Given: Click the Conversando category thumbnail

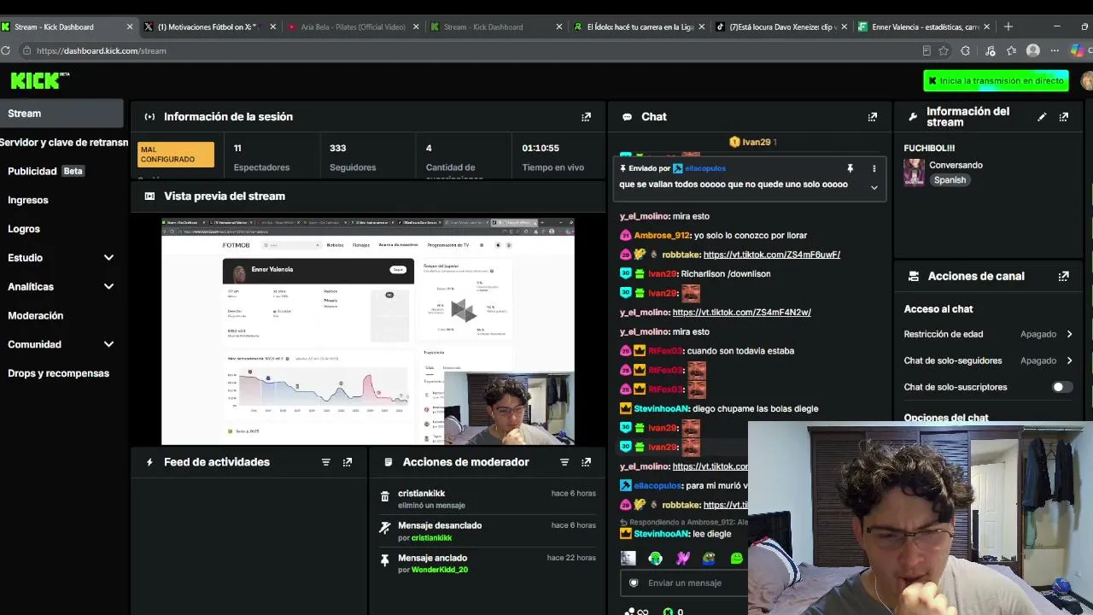Looking at the screenshot, I should tap(915, 172).
